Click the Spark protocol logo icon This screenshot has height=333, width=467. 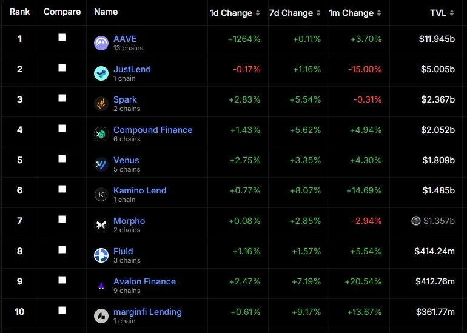coord(101,104)
